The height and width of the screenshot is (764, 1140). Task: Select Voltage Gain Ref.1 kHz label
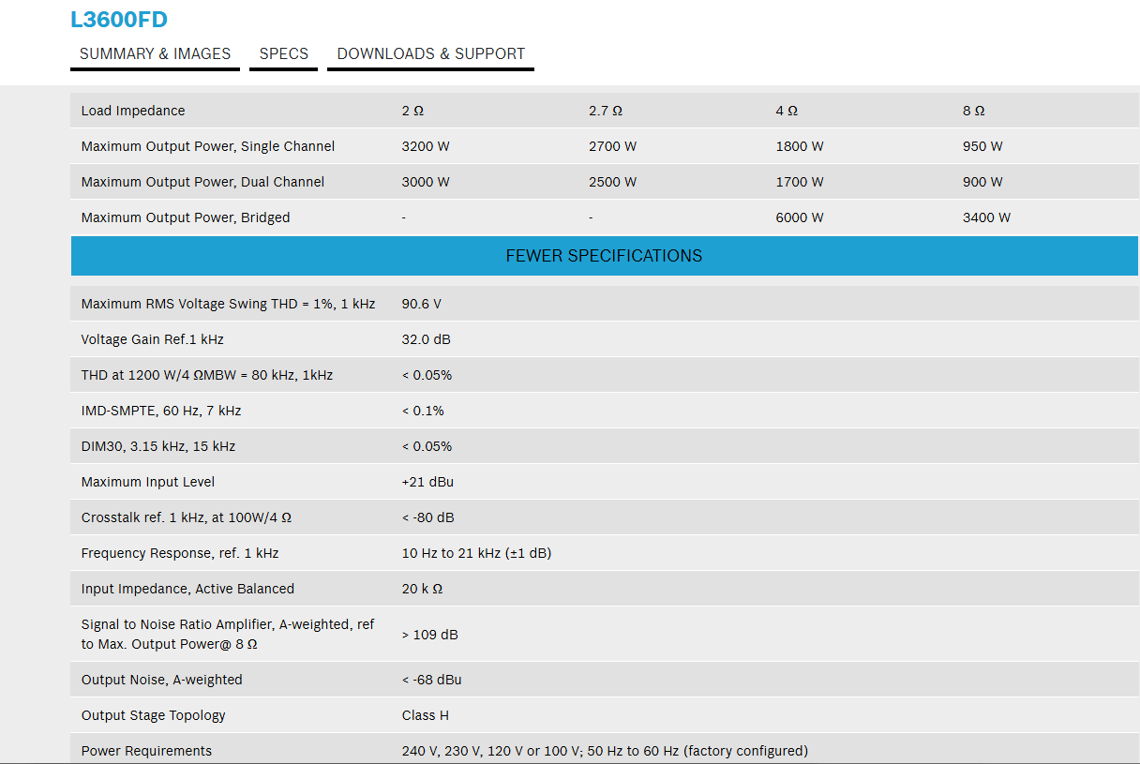[152, 339]
